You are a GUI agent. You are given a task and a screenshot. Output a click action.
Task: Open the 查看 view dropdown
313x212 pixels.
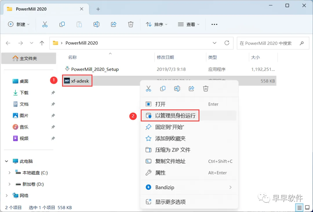click(189, 24)
